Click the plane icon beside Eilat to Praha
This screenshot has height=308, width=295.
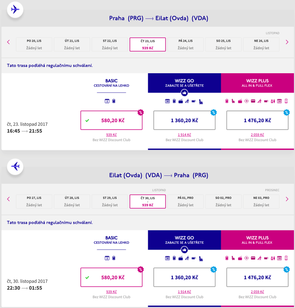[x=15, y=167]
